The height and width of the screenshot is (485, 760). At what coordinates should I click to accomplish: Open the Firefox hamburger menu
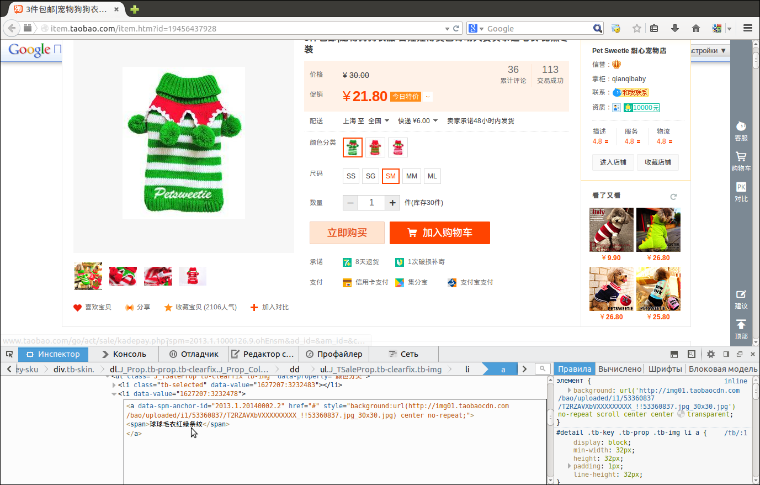[748, 28]
